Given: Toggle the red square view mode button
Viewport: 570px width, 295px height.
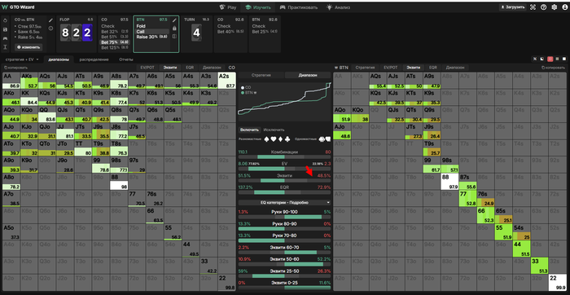Looking at the screenshot, I should click(550, 59).
